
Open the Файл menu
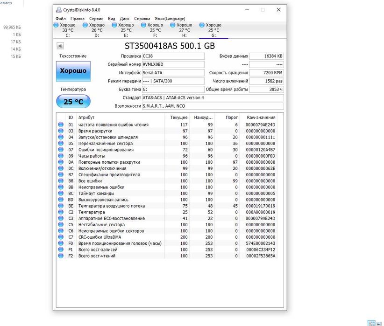click(60, 19)
